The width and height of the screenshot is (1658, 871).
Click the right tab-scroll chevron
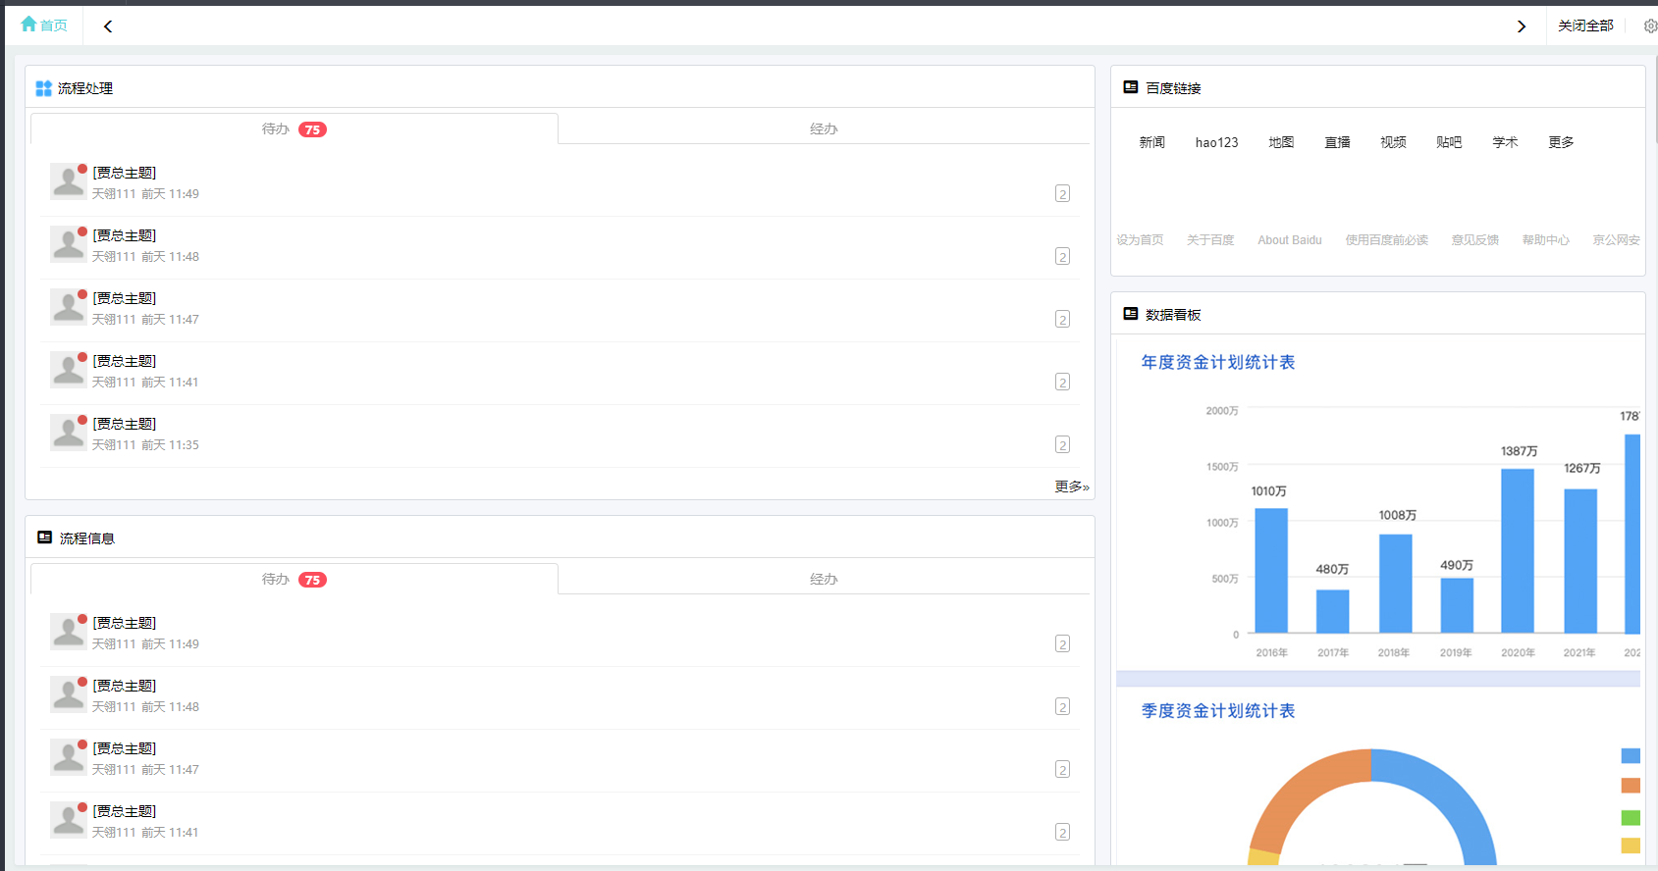click(x=1522, y=26)
